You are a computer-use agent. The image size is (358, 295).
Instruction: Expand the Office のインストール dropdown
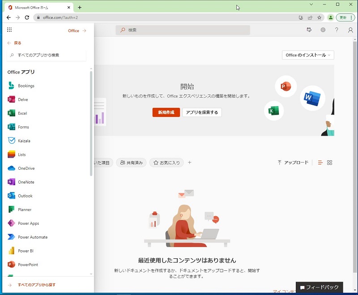308,55
